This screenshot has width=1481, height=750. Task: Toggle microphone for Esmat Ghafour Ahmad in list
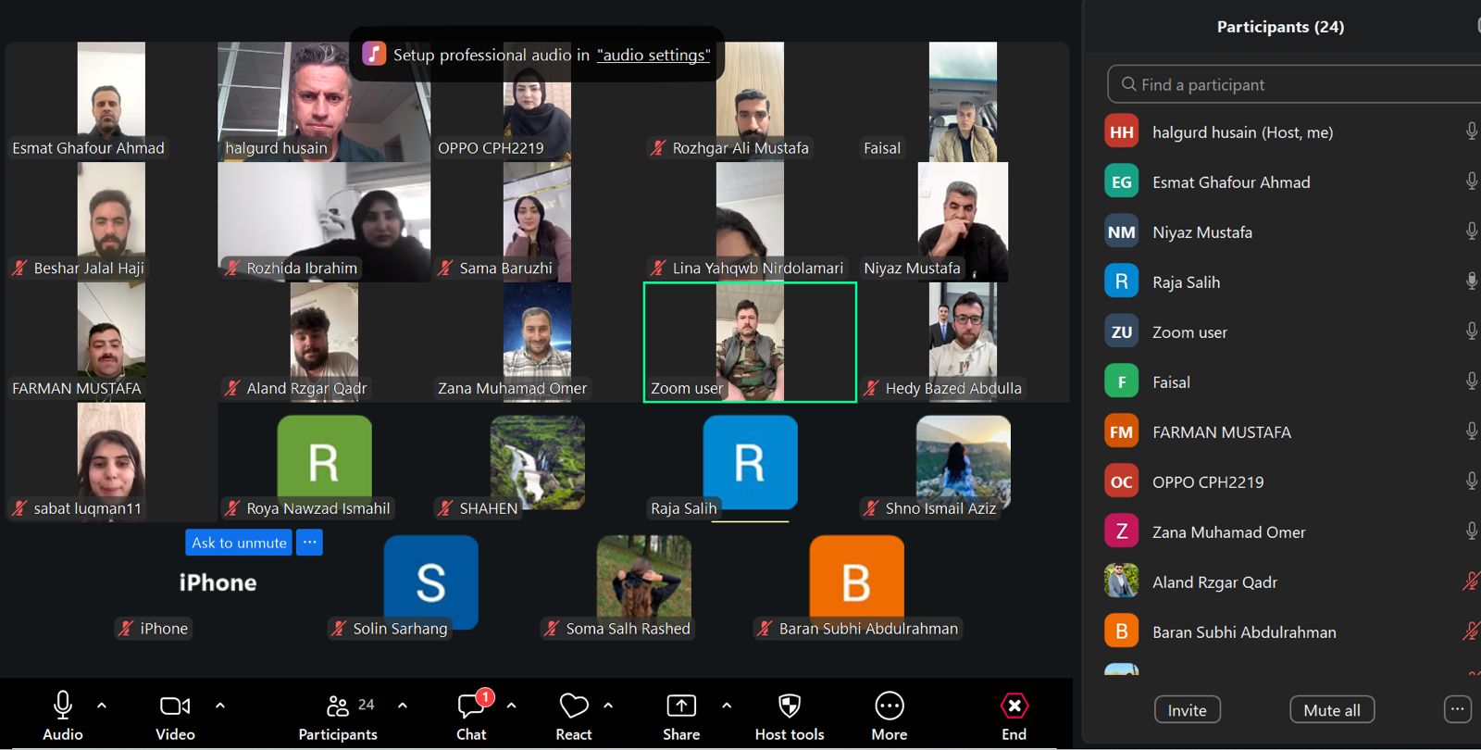tap(1471, 181)
